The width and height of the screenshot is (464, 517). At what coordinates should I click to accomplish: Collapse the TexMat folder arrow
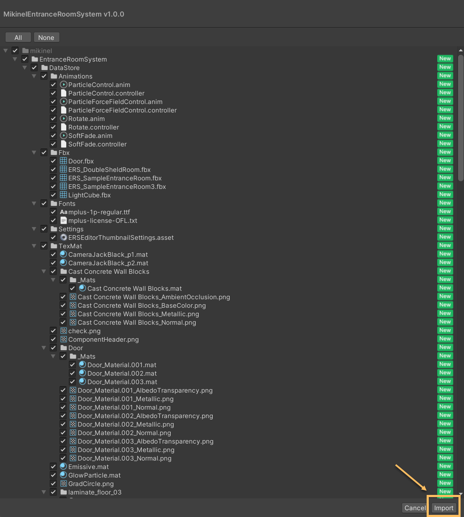coord(34,246)
